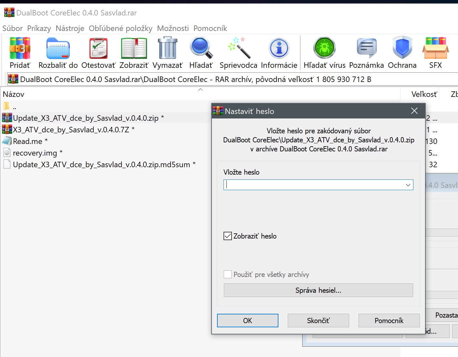Open the Zobraziť view file icon
The height and width of the screenshot is (357, 458).
(134, 48)
